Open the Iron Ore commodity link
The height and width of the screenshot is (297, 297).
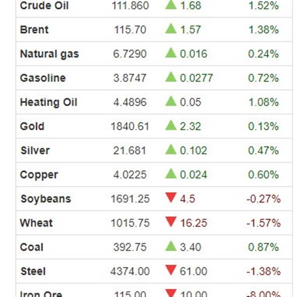click(41, 294)
